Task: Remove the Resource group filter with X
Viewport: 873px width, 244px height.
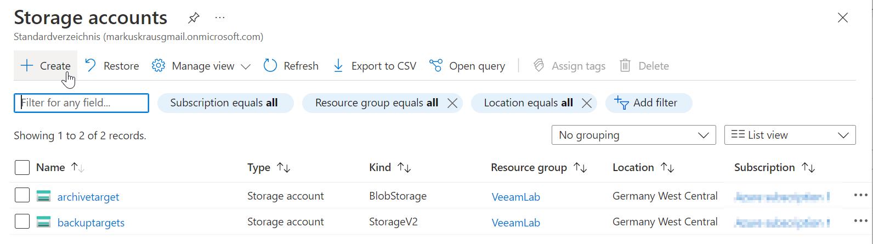Action: pos(452,103)
